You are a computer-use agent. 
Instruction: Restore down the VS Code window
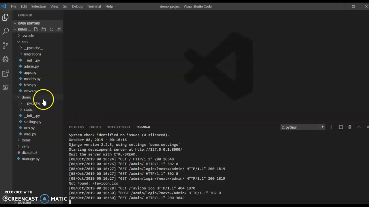click(x=353, y=6)
